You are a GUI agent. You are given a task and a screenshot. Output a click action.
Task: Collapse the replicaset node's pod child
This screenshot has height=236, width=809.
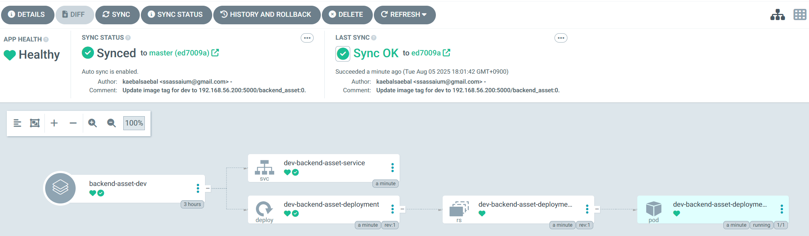(x=597, y=209)
